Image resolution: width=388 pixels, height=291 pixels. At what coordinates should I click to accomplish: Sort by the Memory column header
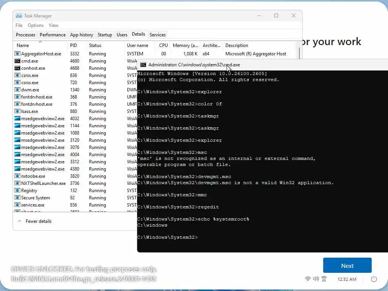[x=185, y=45]
